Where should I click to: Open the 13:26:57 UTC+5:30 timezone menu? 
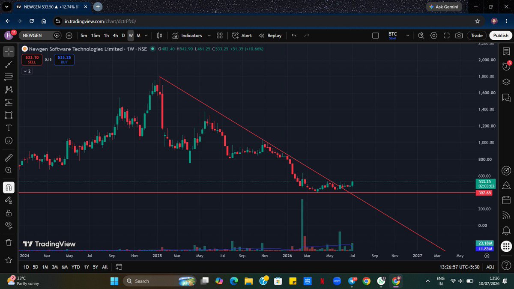(459, 267)
